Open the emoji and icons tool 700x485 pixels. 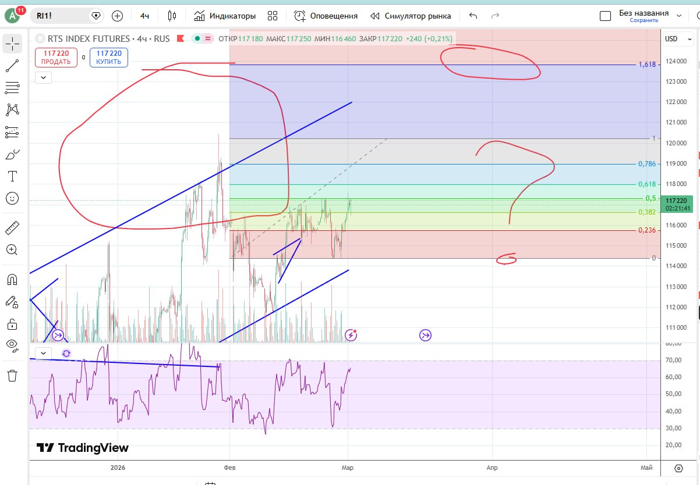(12, 198)
